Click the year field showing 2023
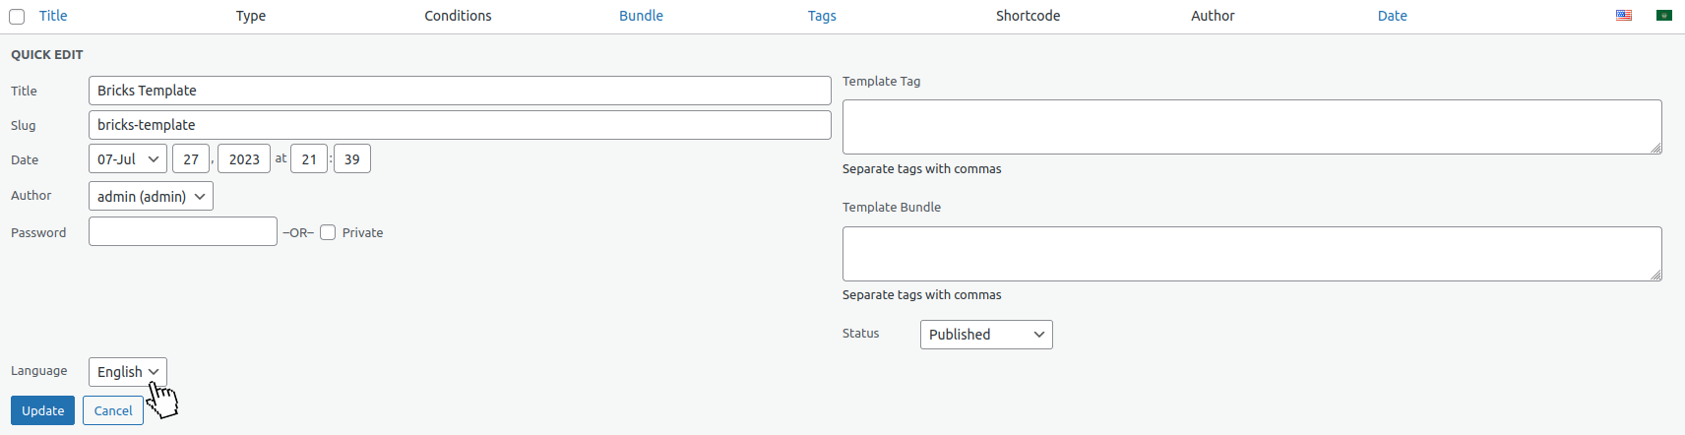The width and height of the screenshot is (1685, 435). (244, 159)
